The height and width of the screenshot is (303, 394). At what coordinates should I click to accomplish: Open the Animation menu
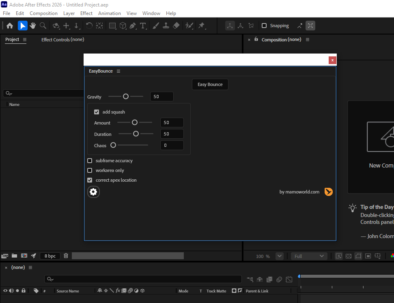109,13
